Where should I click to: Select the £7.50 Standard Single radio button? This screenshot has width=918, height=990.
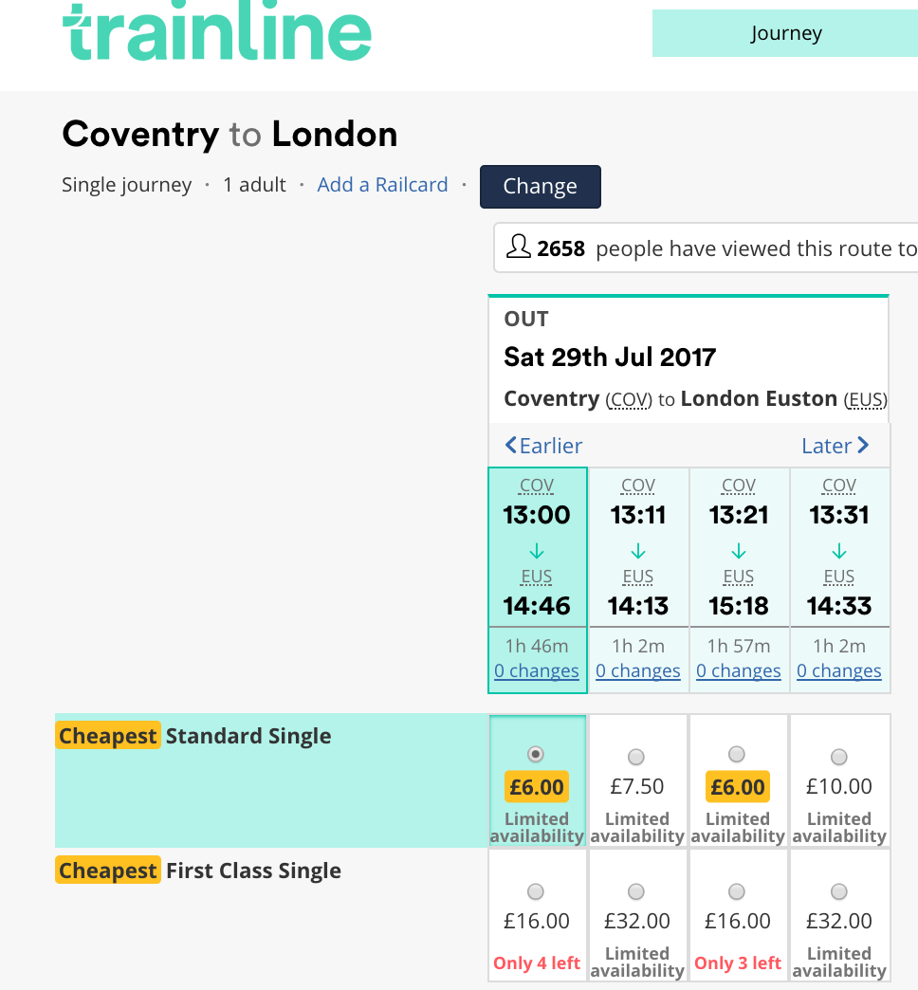click(636, 757)
